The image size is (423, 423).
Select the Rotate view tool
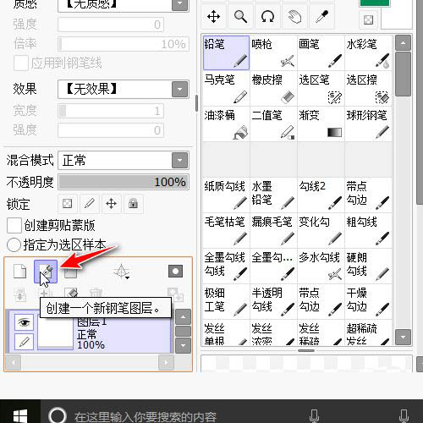[267, 17]
